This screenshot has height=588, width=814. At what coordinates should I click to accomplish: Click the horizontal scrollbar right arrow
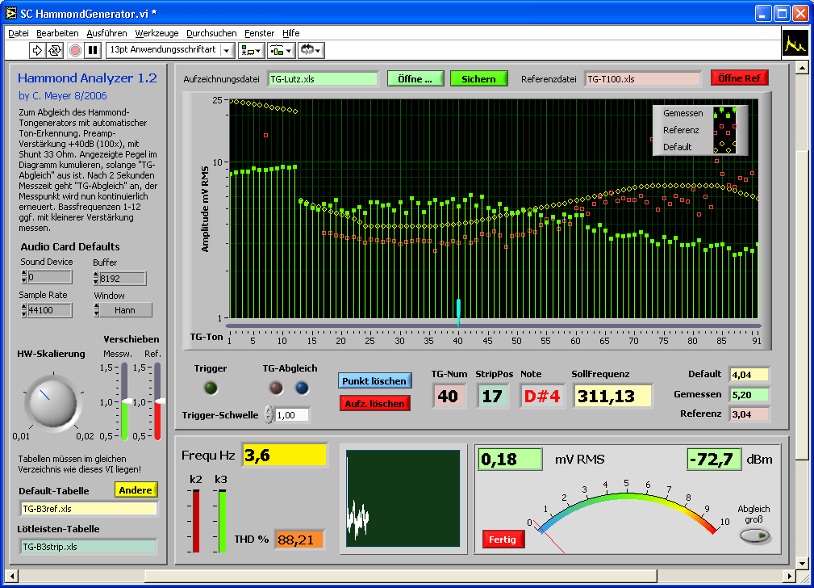(x=790, y=576)
